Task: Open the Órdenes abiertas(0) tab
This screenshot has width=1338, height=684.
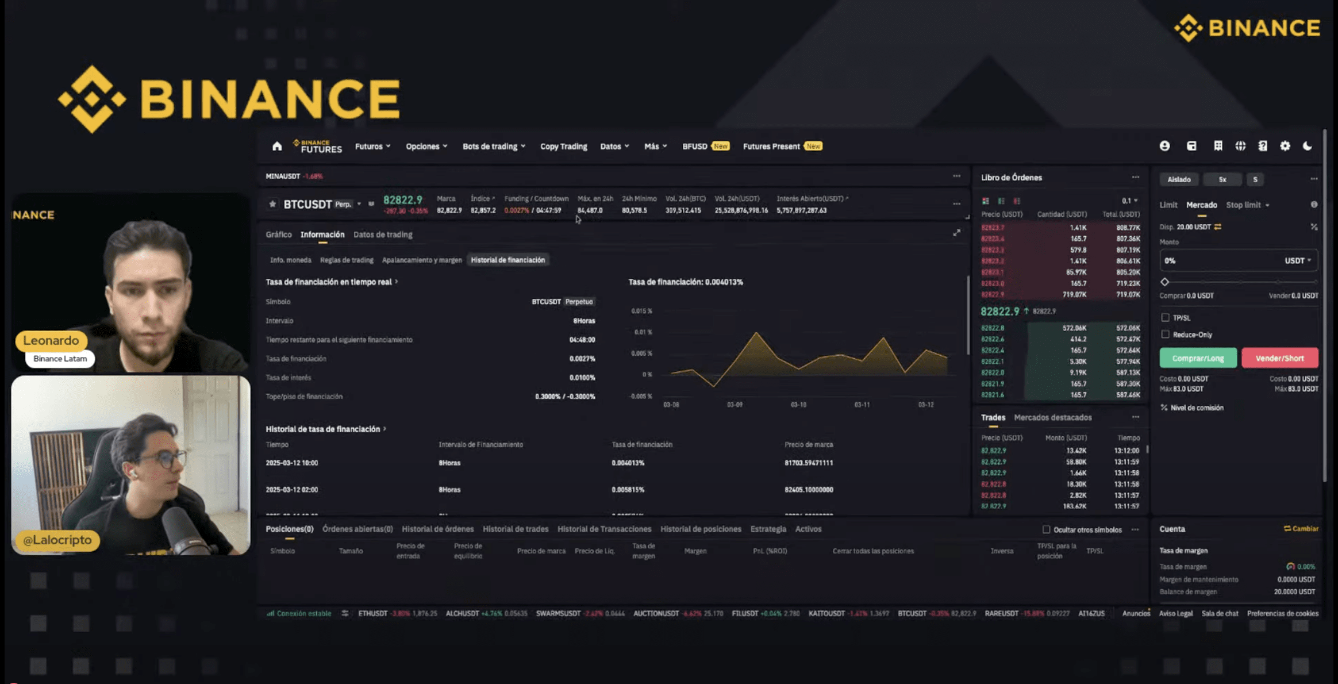Action: tap(357, 529)
